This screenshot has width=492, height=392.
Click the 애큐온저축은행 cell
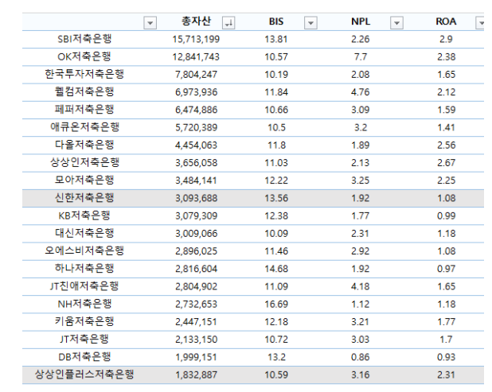coord(84,127)
